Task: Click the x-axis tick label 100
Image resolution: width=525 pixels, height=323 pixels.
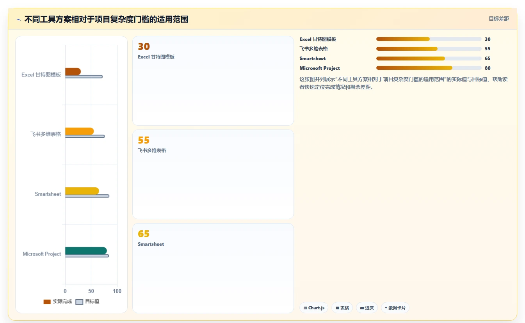Action: (x=117, y=291)
